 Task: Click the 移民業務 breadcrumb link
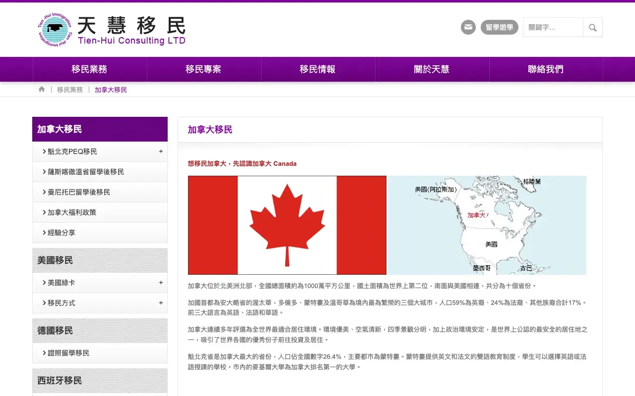pos(70,90)
